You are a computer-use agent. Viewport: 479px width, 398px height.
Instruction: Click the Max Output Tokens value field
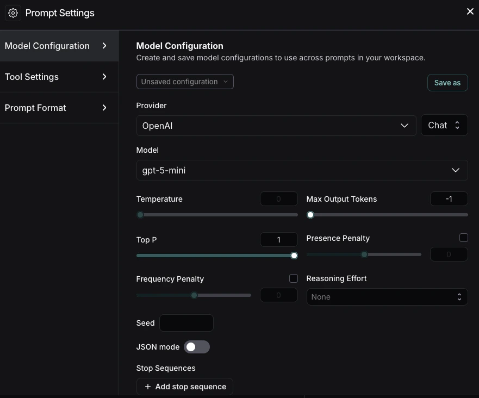click(x=449, y=199)
